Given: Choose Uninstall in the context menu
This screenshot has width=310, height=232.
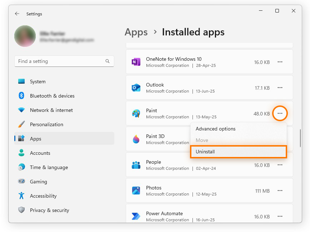Looking at the screenshot, I should (239, 152).
